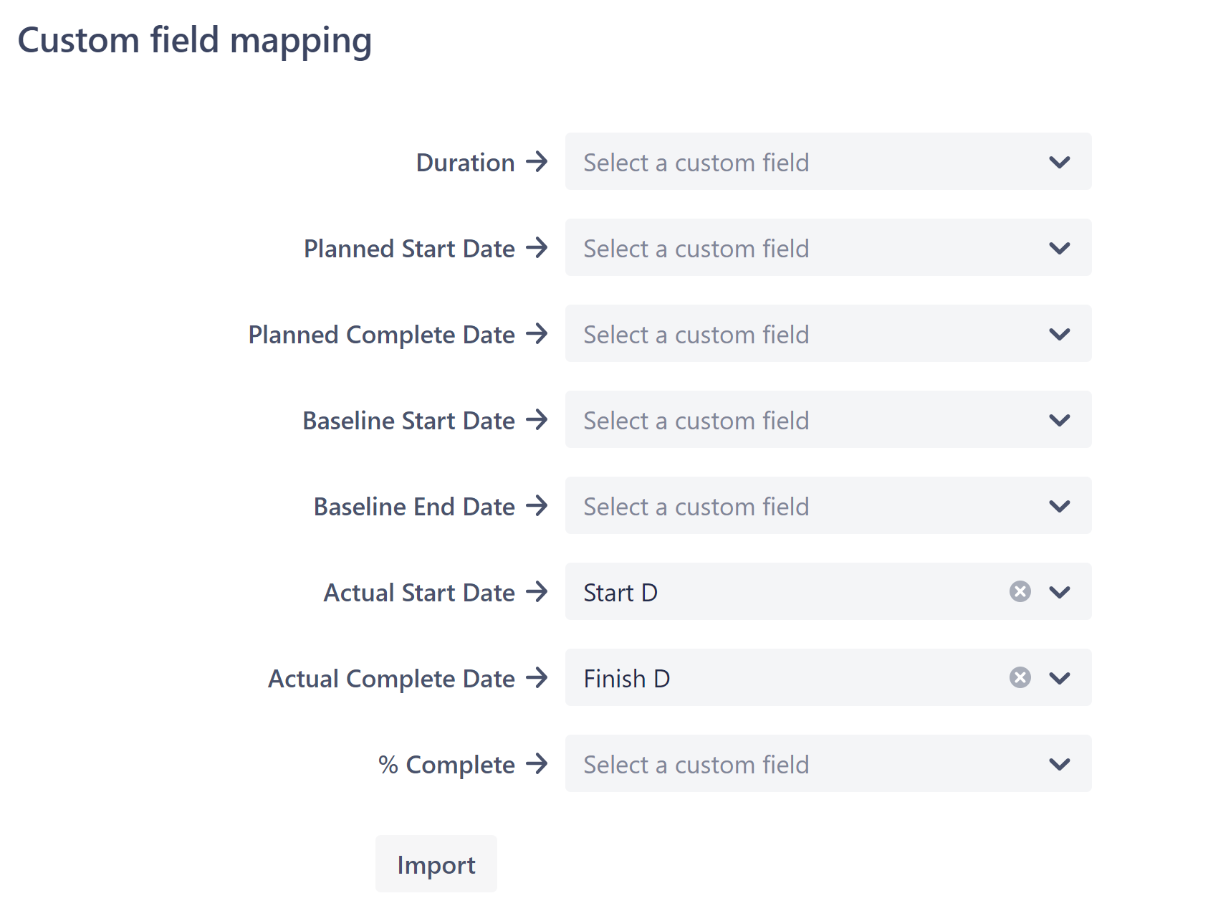Click the Custom field mapping heading
Image resolution: width=1208 pixels, height=911 pixels.
tap(196, 40)
